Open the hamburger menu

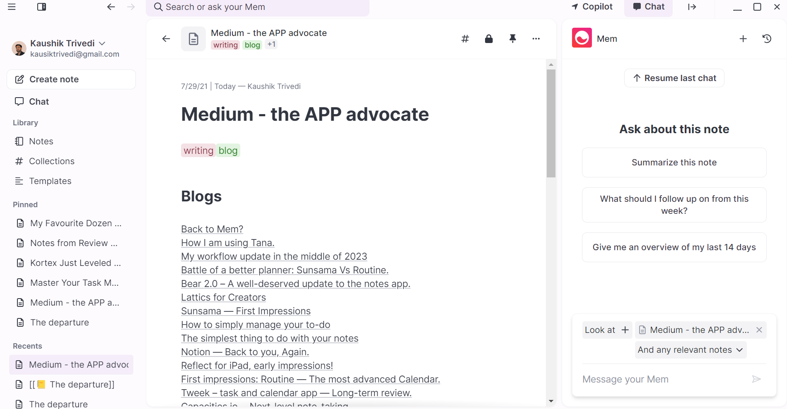[12, 7]
